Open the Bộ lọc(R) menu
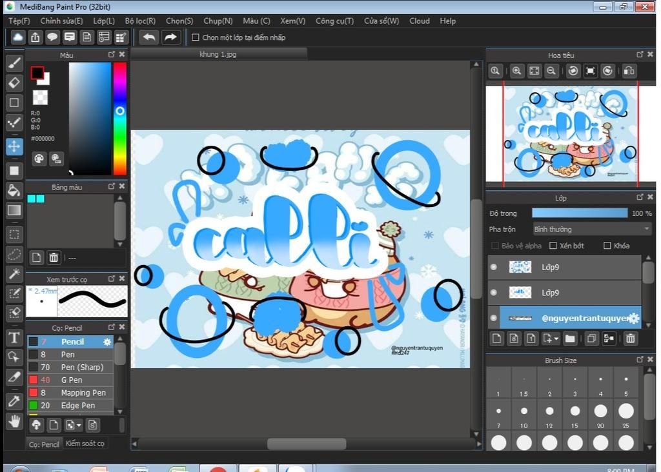This screenshot has height=472, width=661. [140, 21]
